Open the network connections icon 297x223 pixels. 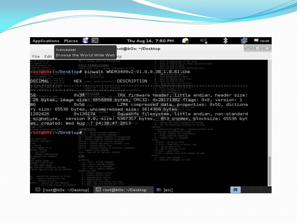pyautogui.click(x=244, y=41)
